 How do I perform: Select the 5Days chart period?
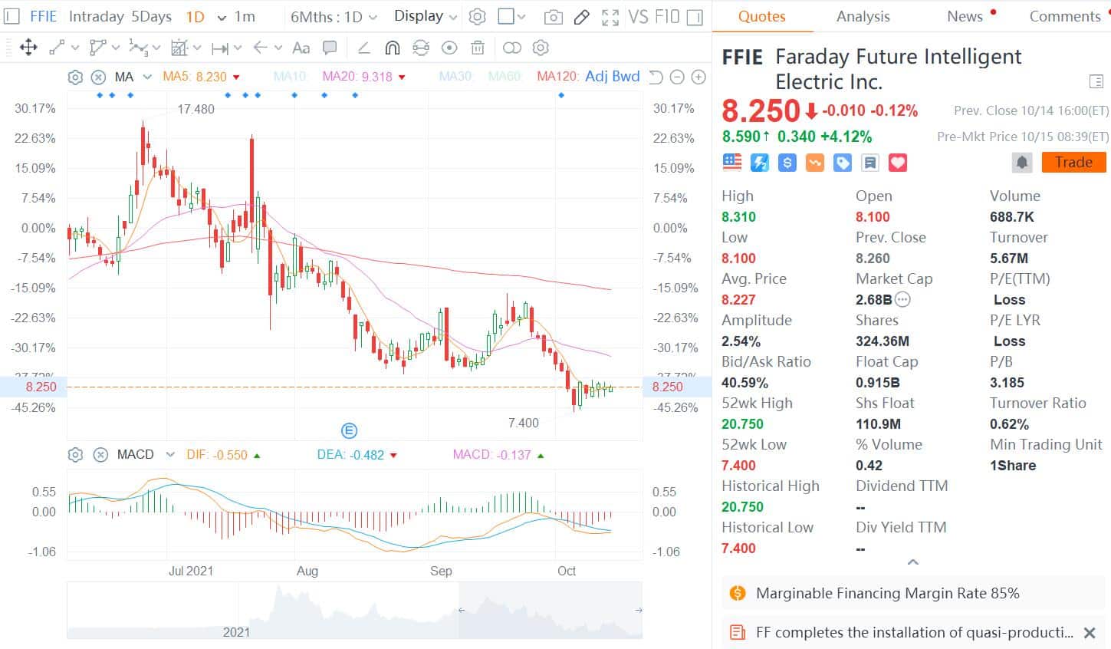[151, 17]
